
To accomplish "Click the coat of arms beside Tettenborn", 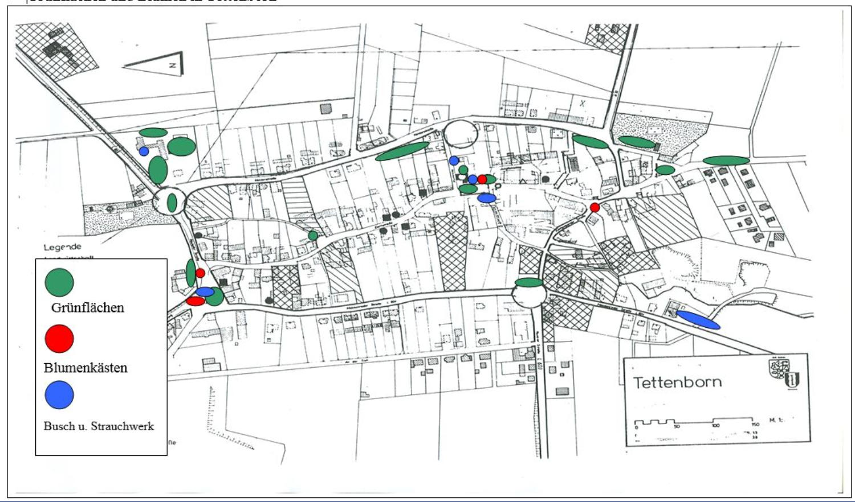I will (785, 374).
